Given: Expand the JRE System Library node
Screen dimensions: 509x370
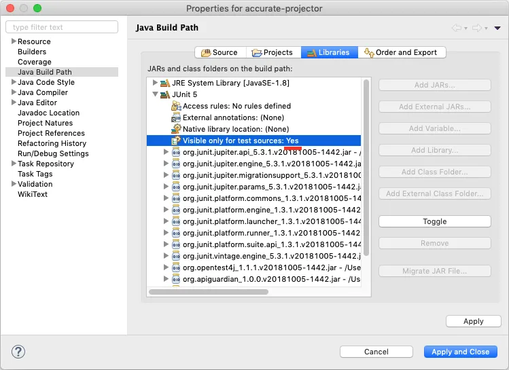Looking at the screenshot, I should coord(156,84).
